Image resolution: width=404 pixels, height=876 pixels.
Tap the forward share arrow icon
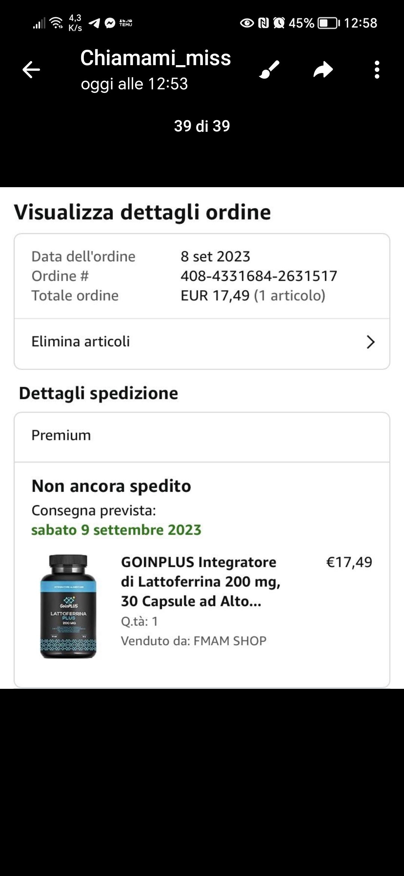point(323,70)
